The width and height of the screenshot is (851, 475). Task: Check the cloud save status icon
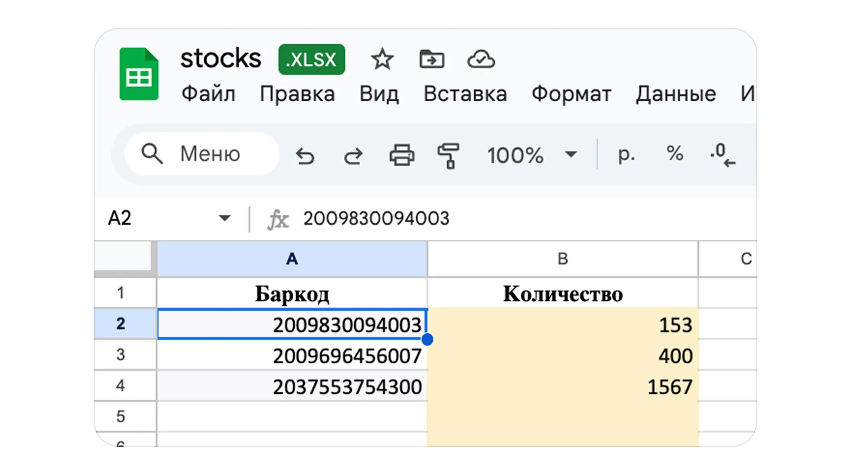[x=481, y=59]
